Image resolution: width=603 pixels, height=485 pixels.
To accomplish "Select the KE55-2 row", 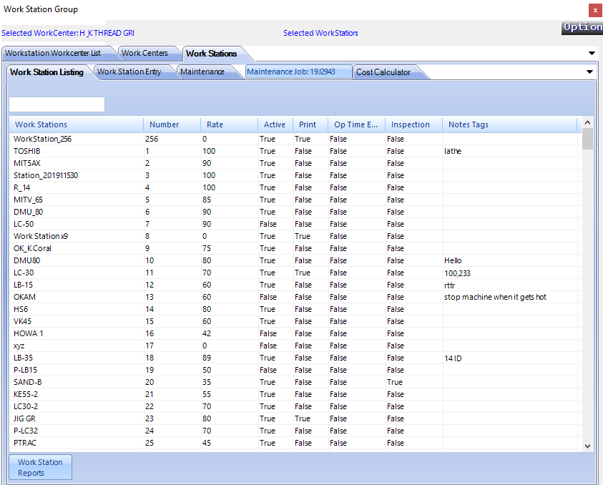I will [295, 394].
